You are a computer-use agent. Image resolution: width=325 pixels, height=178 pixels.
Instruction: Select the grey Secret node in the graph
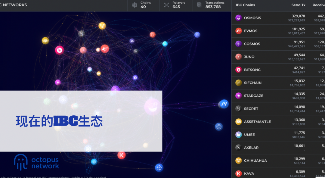coord(82,33)
